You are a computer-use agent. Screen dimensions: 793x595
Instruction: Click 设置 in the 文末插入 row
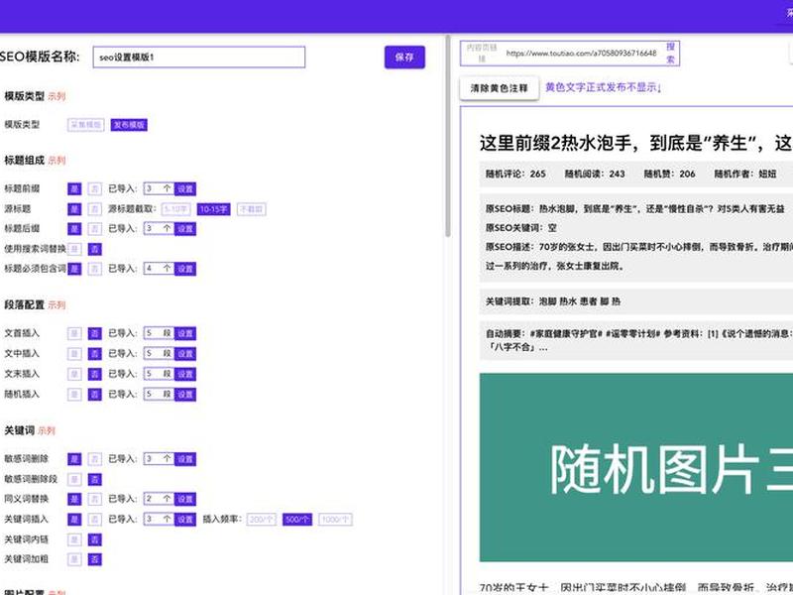(x=185, y=374)
